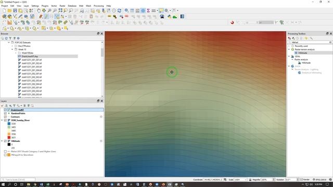Expand the Recently used group
Screen dimensions: 333x187
click(x=289, y=46)
